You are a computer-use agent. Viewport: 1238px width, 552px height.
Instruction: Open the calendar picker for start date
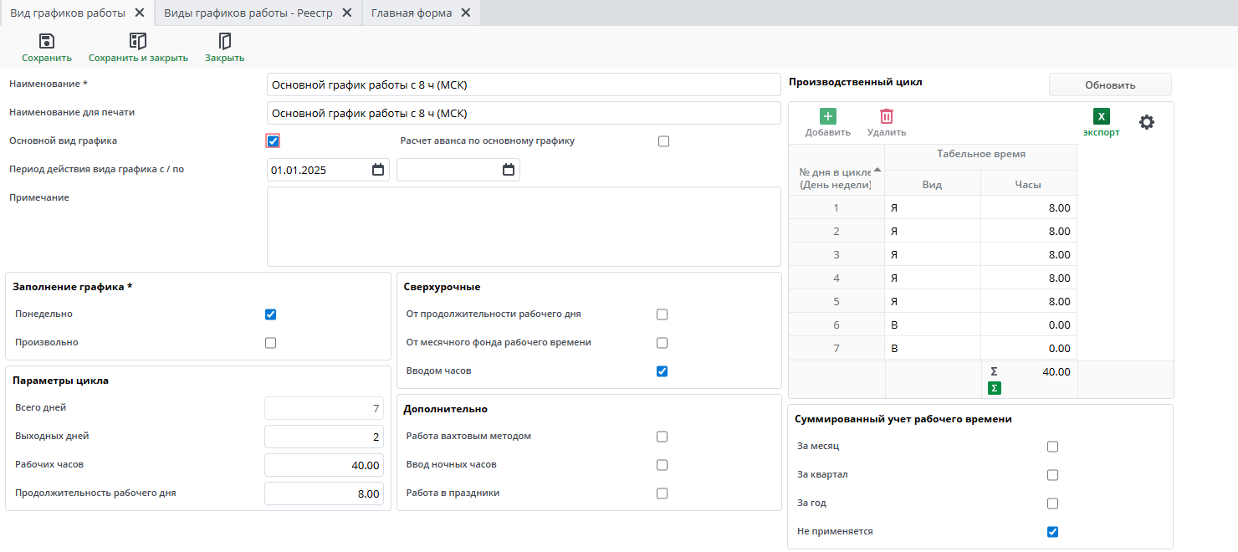pyautogui.click(x=378, y=170)
